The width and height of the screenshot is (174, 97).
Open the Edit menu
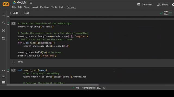tap(20, 7)
